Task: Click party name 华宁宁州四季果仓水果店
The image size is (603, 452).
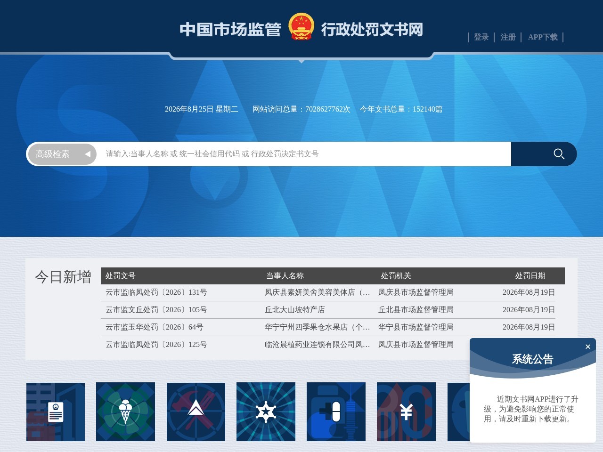Action: [318, 327]
